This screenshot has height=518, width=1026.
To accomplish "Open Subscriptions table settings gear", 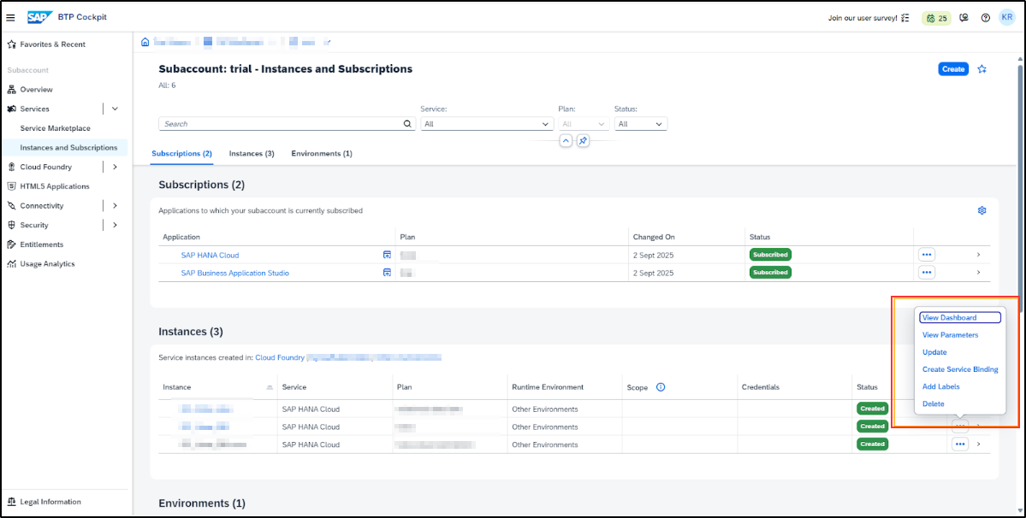I will pyautogui.click(x=982, y=210).
